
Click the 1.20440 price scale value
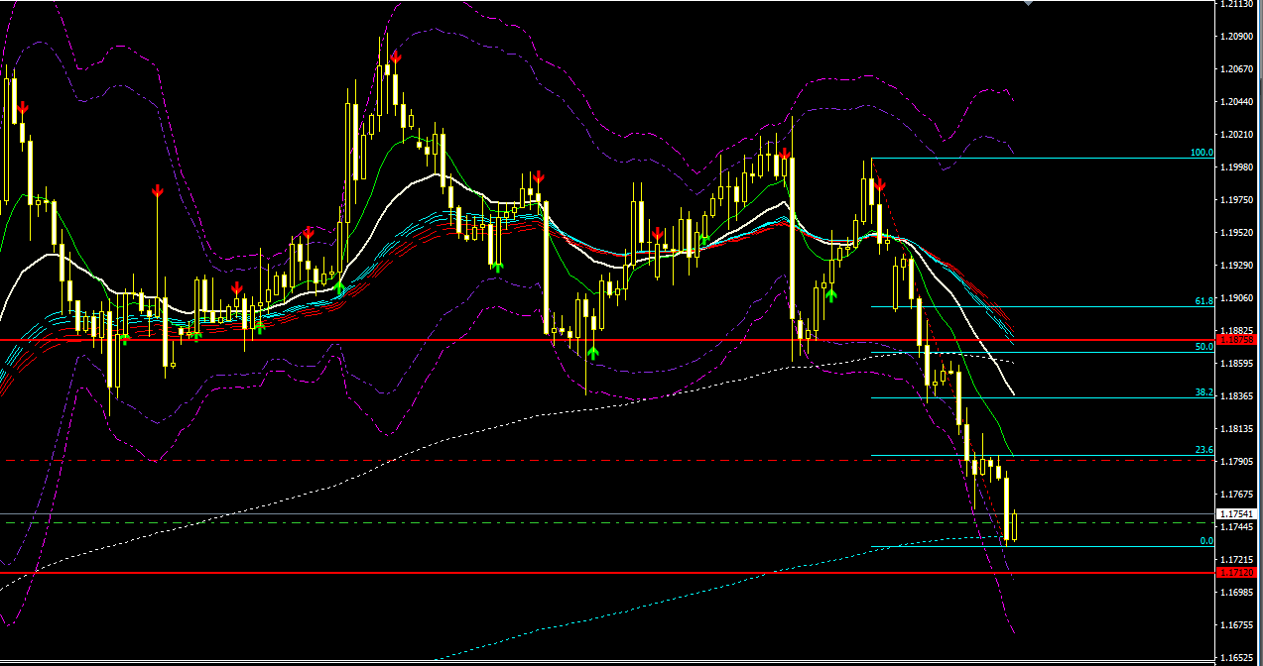(1236, 102)
